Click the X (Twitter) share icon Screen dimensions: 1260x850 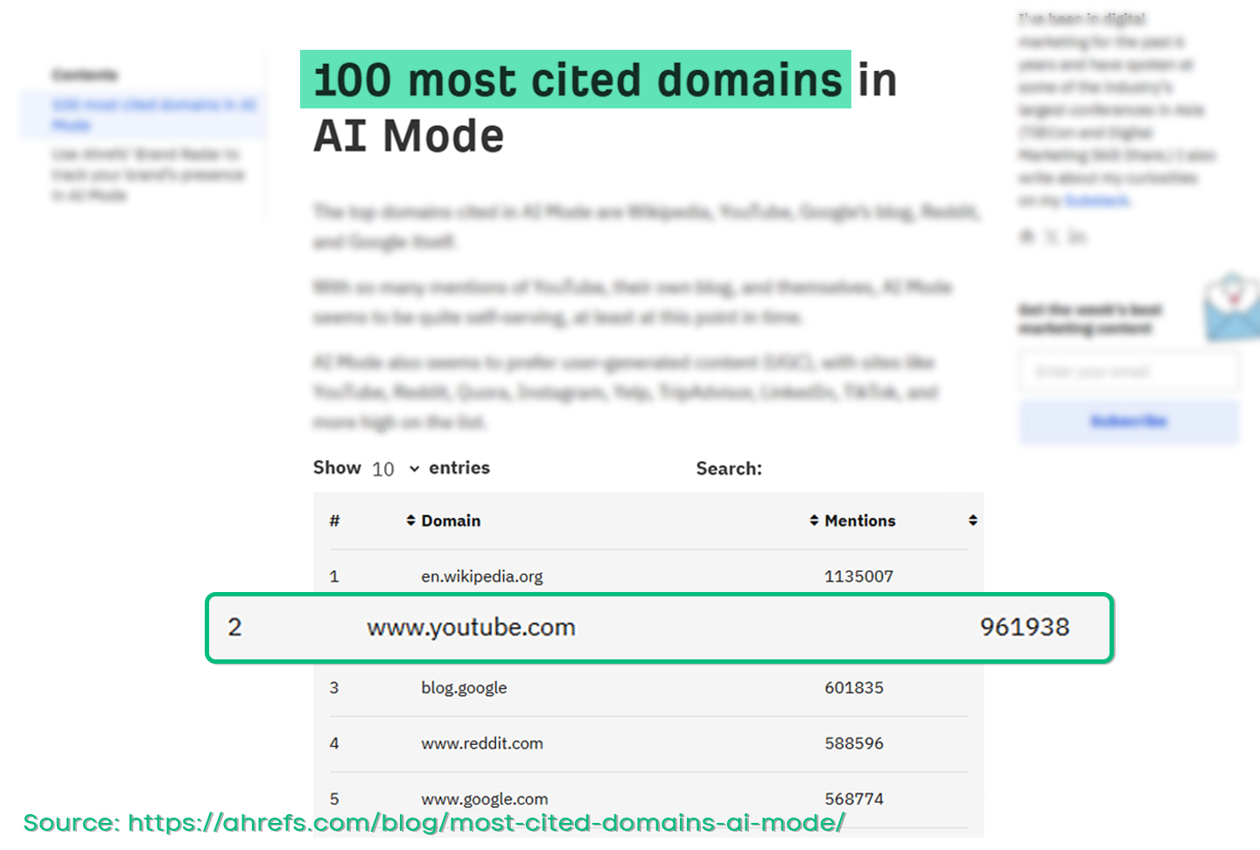1050,236
